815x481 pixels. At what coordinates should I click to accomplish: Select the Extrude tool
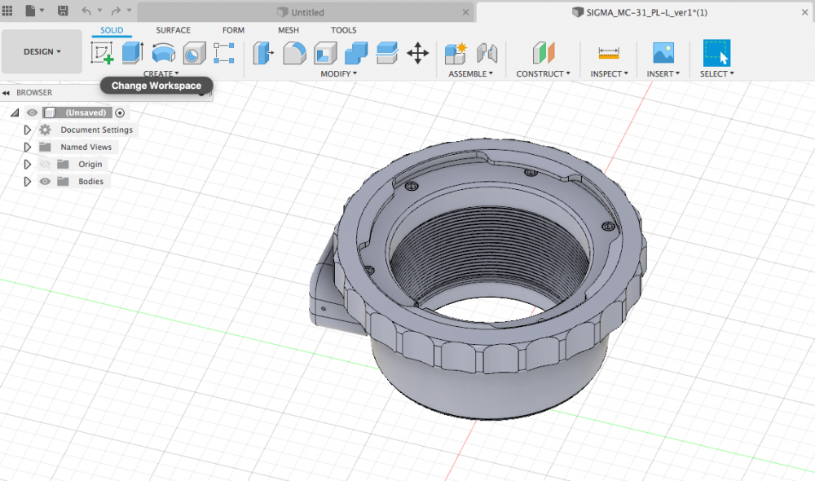pos(132,54)
